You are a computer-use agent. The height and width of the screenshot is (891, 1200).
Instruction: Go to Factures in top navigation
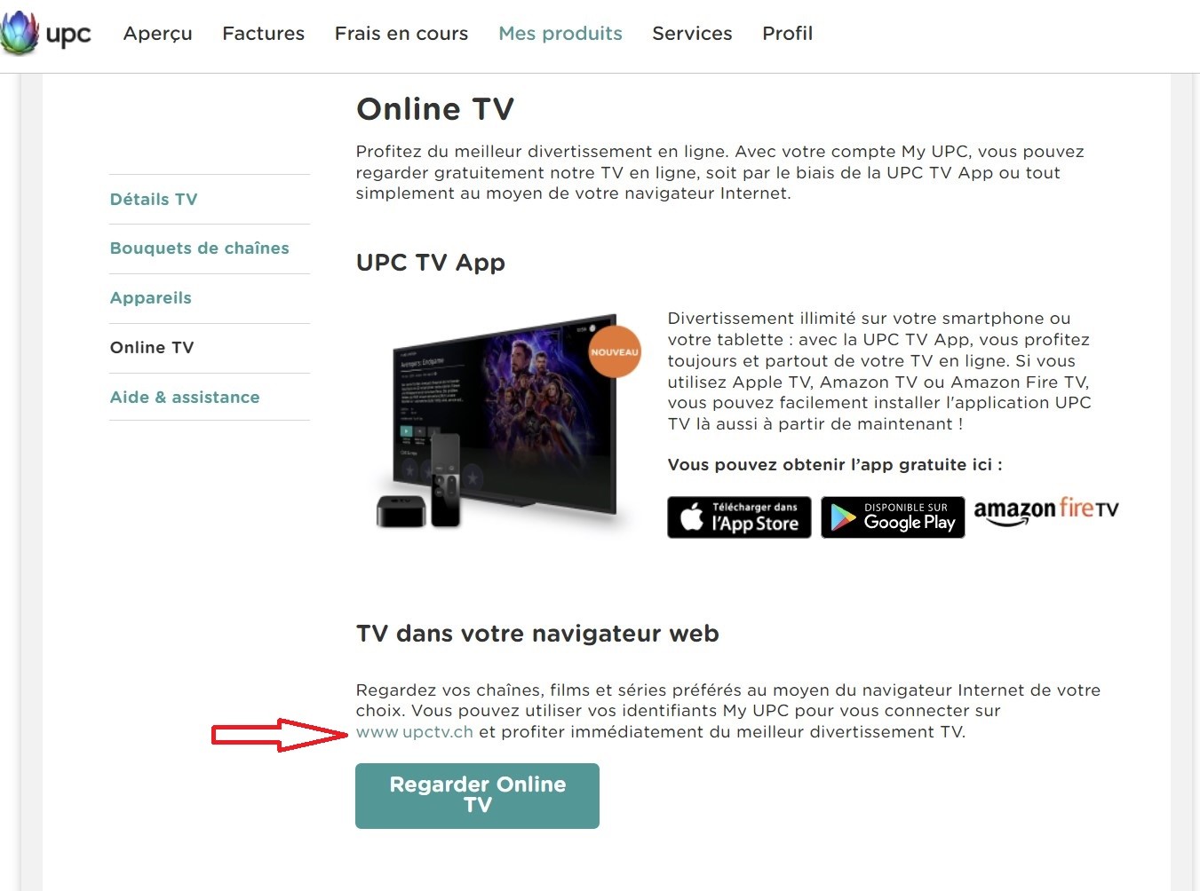[263, 34]
